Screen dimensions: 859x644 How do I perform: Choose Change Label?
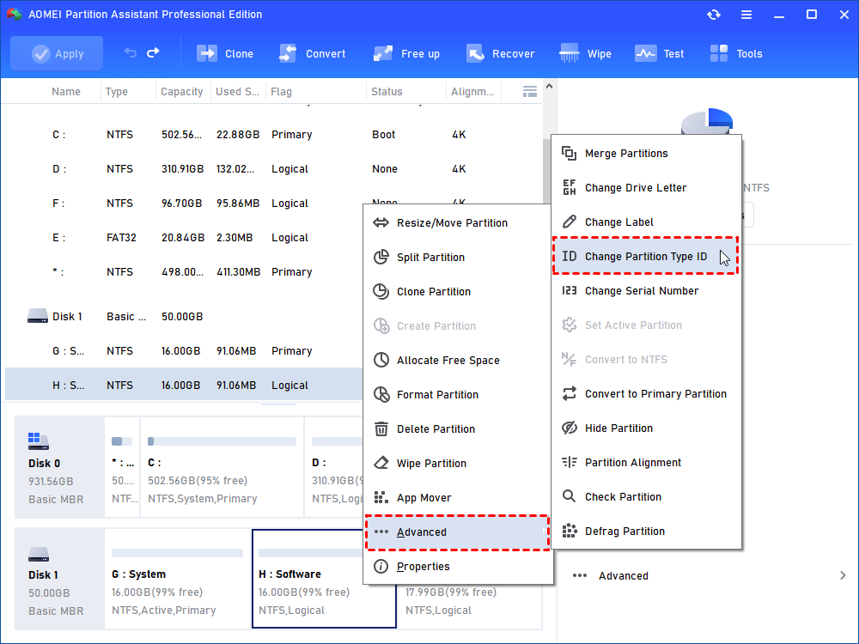646,222
